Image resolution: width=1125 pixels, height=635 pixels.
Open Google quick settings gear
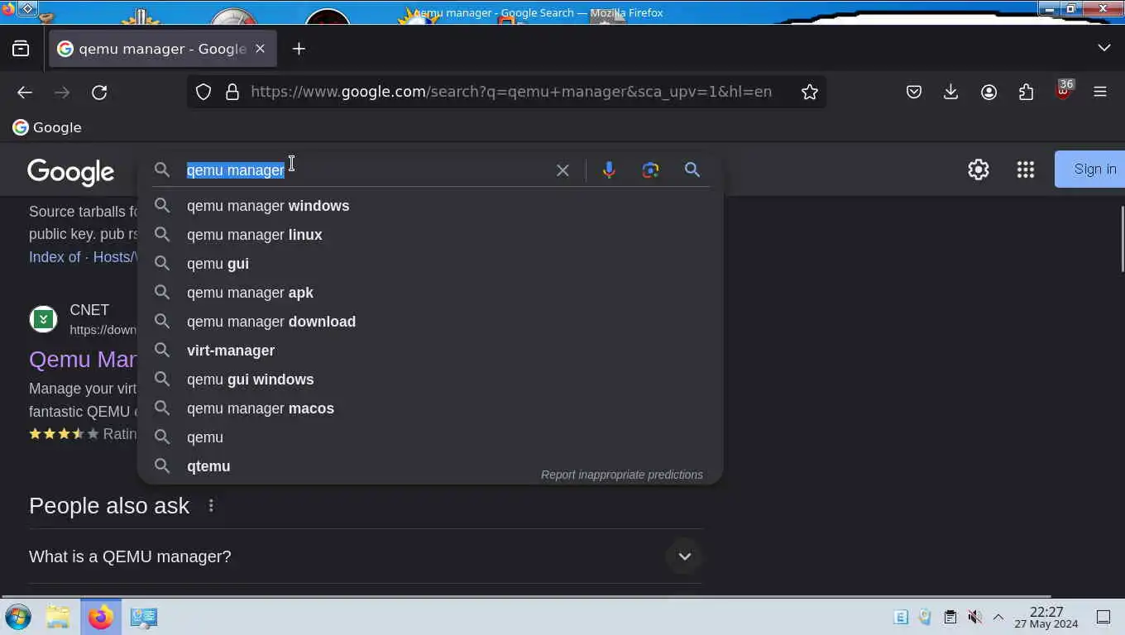pos(979,169)
